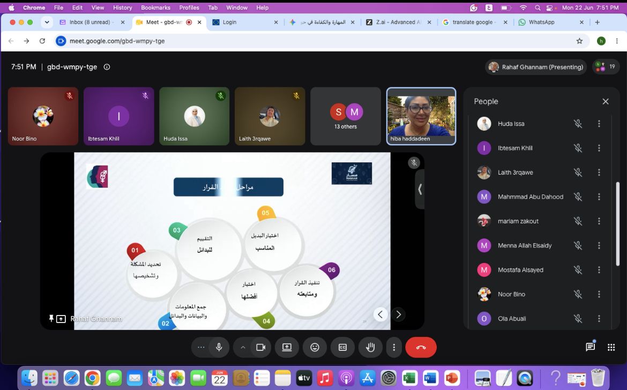Open more actions for Ibtesam Khlil
Screen dimensions: 627x390
coord(599,148)
